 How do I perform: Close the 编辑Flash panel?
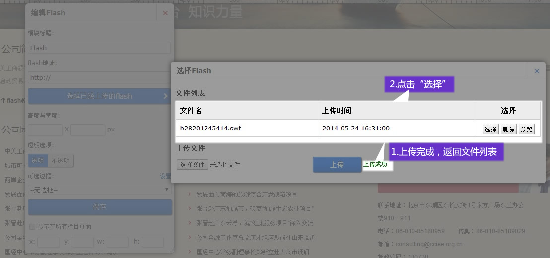tap(165, 13)
